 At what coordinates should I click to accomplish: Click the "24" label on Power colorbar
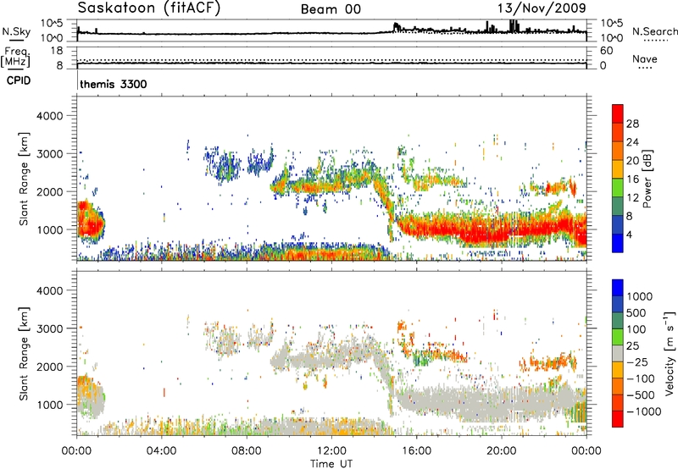(632, 142)
